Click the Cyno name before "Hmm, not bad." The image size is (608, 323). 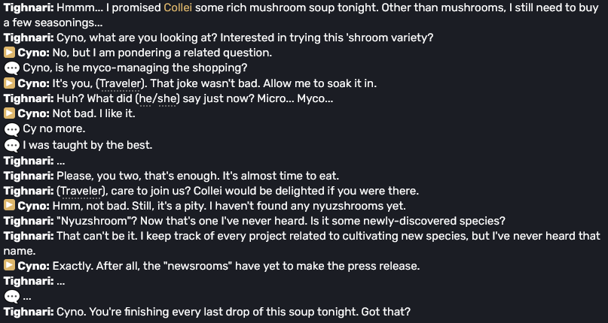click(x=34, y=206)
